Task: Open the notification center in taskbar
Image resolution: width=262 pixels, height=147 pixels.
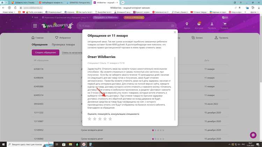Action: pyautogui.click(x=258, y=144)
